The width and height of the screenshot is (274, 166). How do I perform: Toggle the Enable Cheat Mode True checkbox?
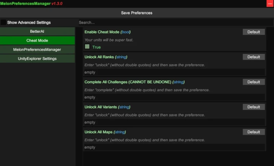tap(87, 47)
